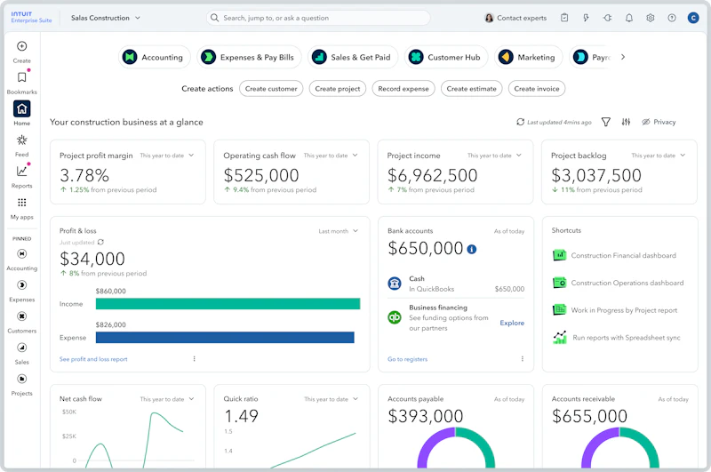Click the Intuit Assist icon in header
Image resolution: width=711 pixels, height=472 pixels.
[608, 18]
